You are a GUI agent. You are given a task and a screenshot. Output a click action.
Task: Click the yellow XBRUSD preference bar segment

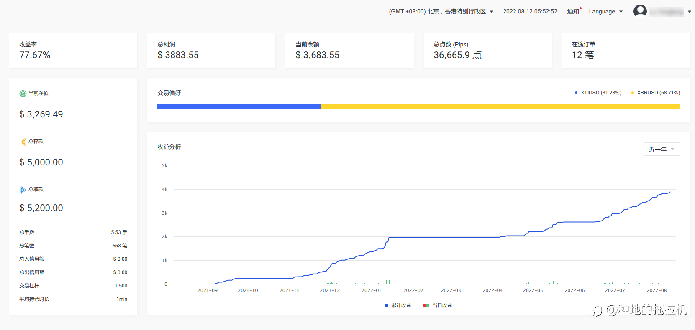point(500,107)
